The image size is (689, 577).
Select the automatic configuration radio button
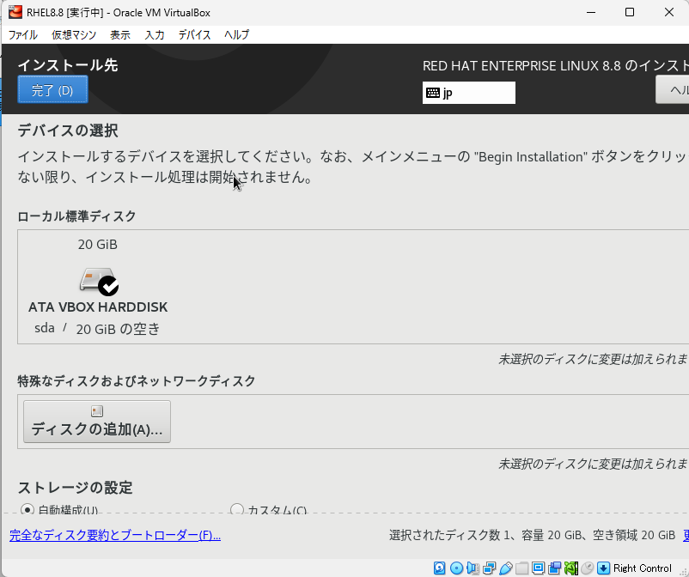[x=27, y=509]
